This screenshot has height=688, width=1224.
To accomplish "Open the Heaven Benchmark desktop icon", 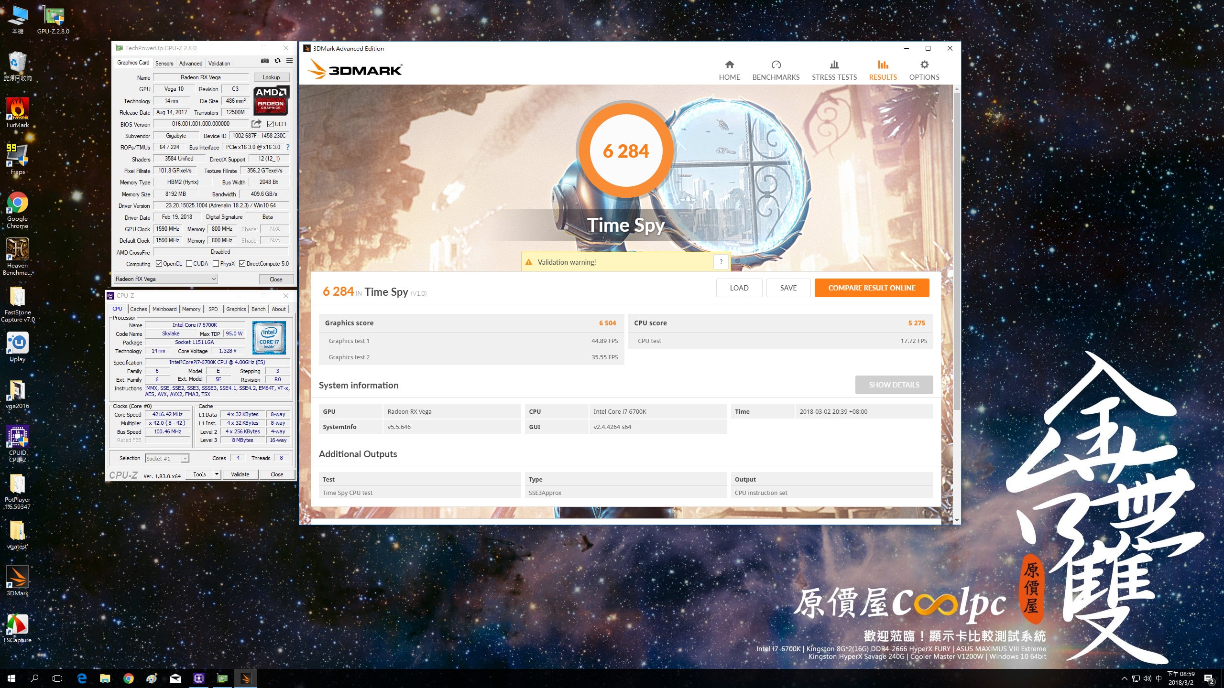I will pyautogui.click(x=18, y=257).
